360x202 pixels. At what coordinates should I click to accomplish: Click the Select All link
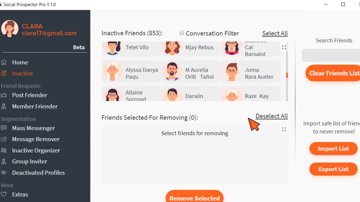[274, 33]
